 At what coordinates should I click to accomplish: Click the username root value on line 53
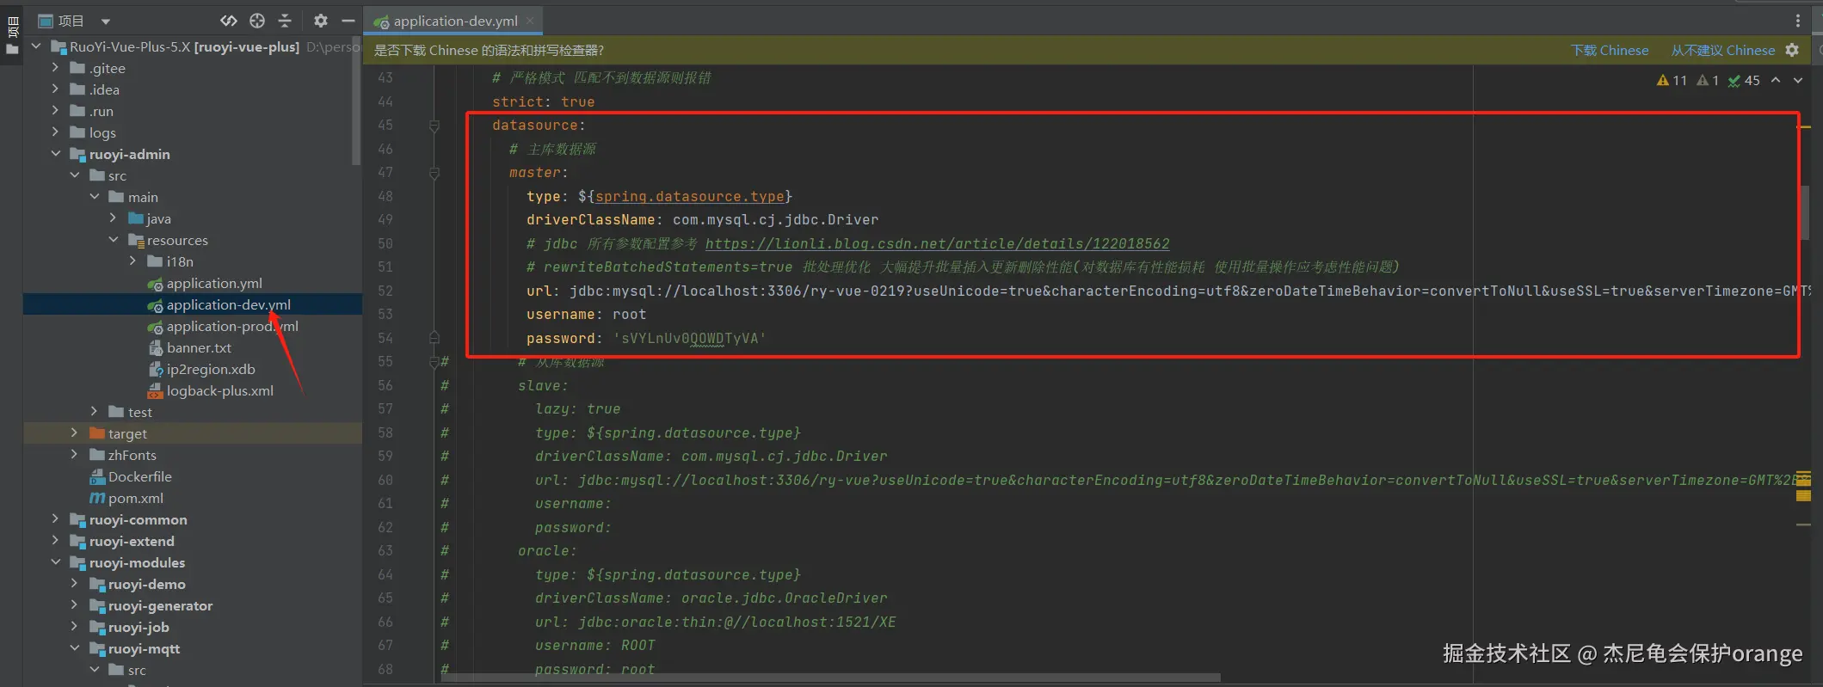629,315
